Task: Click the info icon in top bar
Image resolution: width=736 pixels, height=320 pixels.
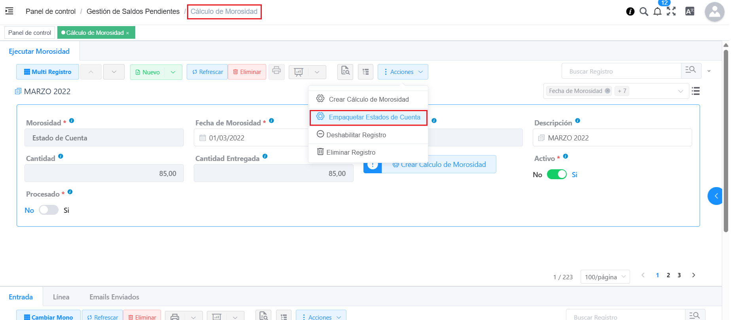Action: point(630,11)
